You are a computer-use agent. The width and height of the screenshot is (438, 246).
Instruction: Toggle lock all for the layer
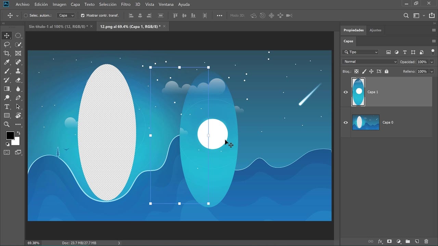[387, 71]
